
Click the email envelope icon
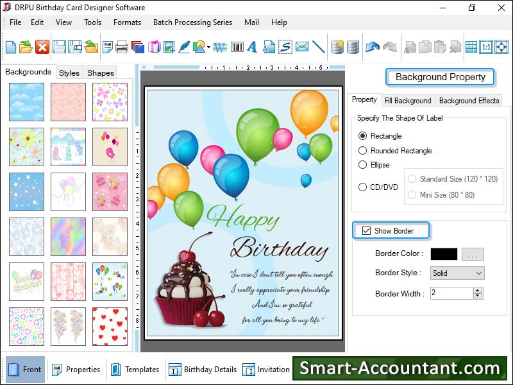[x=301, y=47]
